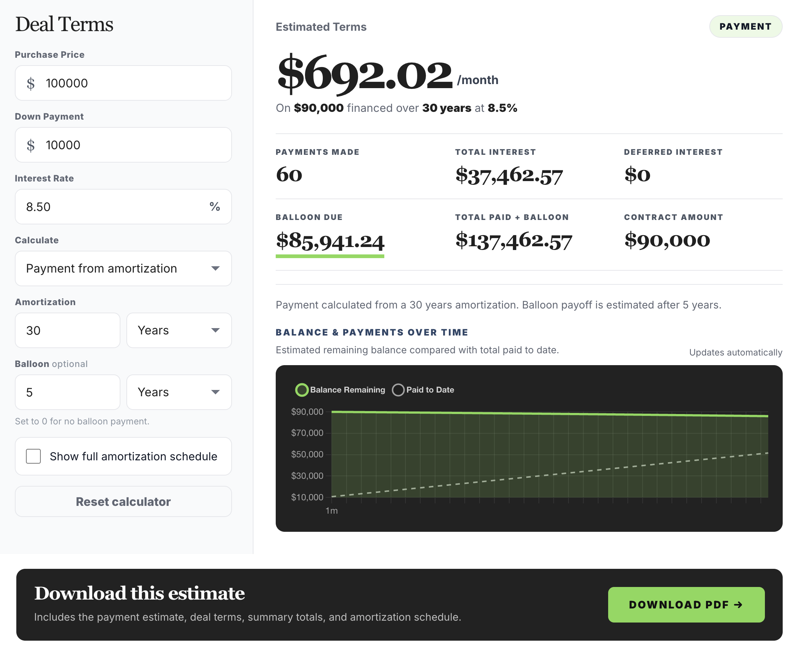The height and width of the screenshot is (654, 799).
Task: Click the Reset calculator button
Action: [x=123, y=501]
